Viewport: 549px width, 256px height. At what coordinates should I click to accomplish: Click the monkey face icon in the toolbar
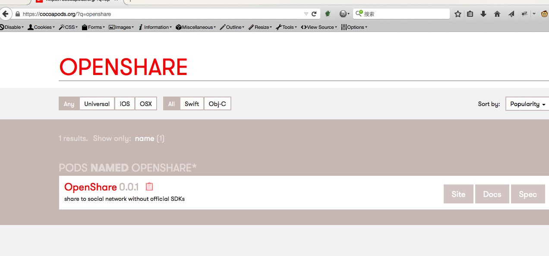click(544, 14)
